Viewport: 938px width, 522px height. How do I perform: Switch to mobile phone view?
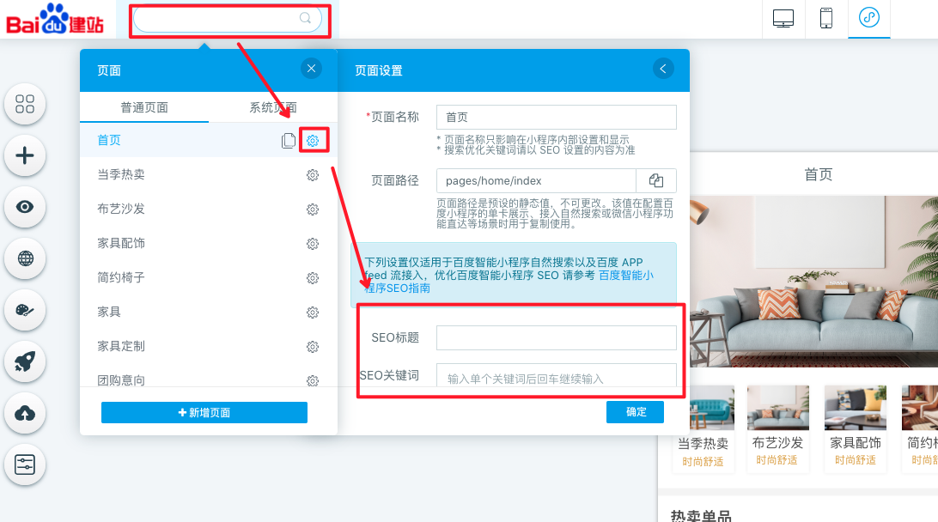point(826,18)
